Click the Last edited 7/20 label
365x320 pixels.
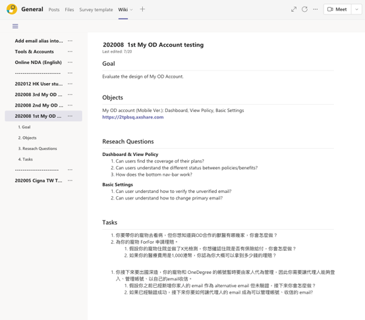pyautogui.click(x=117, y=51)
